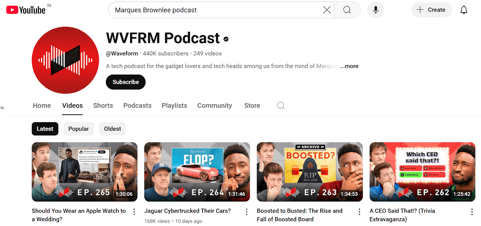Sort videos by Oldest
Viewport: 481px width, 226px height.
click(x=112, y=129)
